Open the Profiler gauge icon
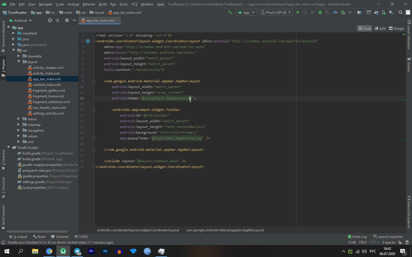Screen dimensions: 412x257 click(335, 12)
